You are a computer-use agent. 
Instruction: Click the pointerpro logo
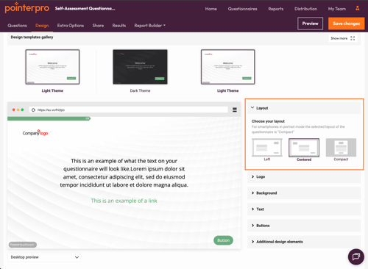tap(26, 8)
